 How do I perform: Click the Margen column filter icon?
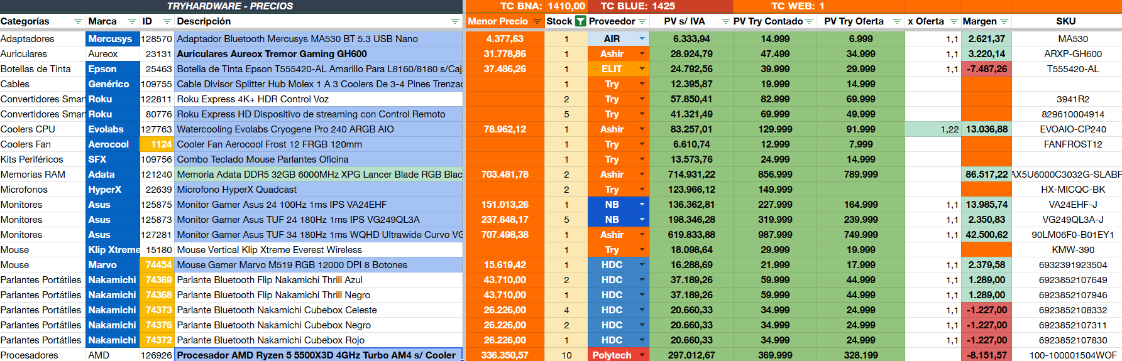(1004, 21)
